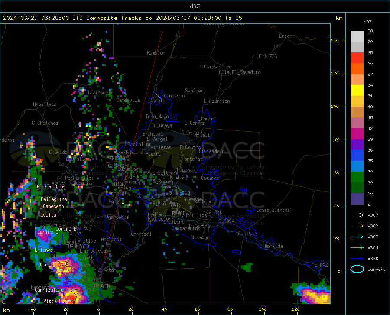Click the Ramblon label near map top
The width and height of the screenshot is (390, 315).
click(x=156, y=53)
